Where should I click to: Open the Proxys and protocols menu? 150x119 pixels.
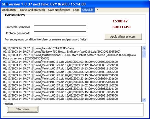click(32, 10)
